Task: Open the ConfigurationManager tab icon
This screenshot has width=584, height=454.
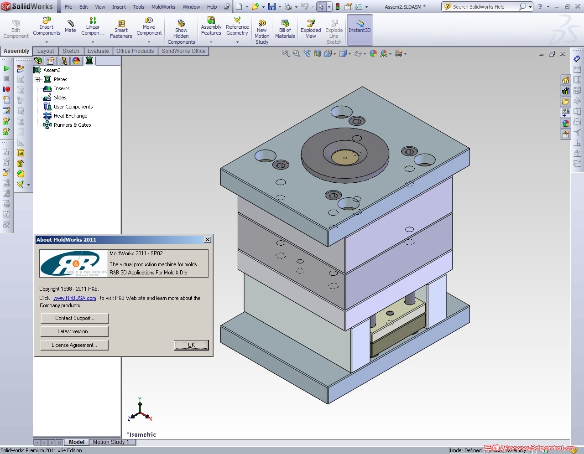Action: coord(63,60)
